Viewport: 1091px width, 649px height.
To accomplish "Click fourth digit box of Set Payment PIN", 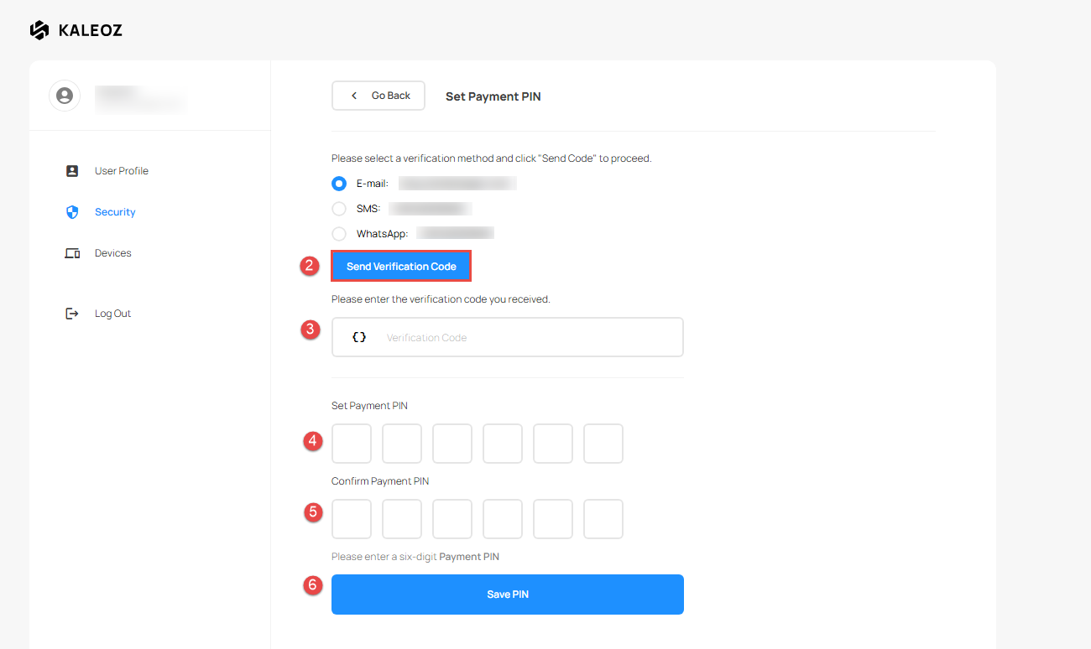I will [503, 444].
